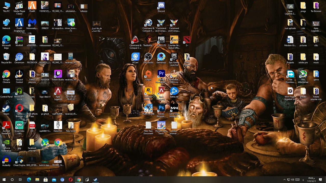Click the taskbar clock and date

pos(311,180)
